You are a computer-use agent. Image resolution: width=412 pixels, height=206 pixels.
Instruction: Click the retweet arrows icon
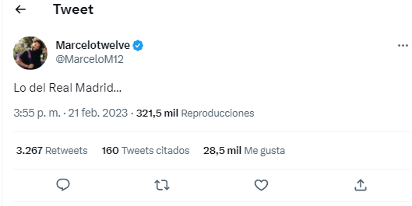click(162, 185)
